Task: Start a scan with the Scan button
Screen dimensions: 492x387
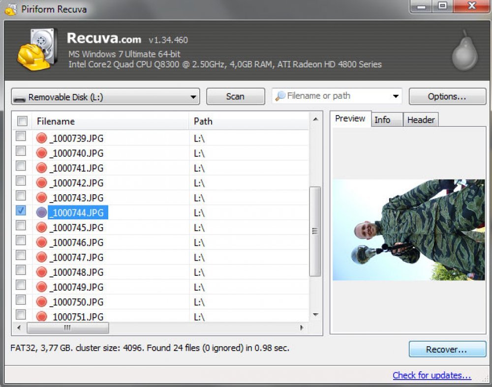Action: click(235, 96)
